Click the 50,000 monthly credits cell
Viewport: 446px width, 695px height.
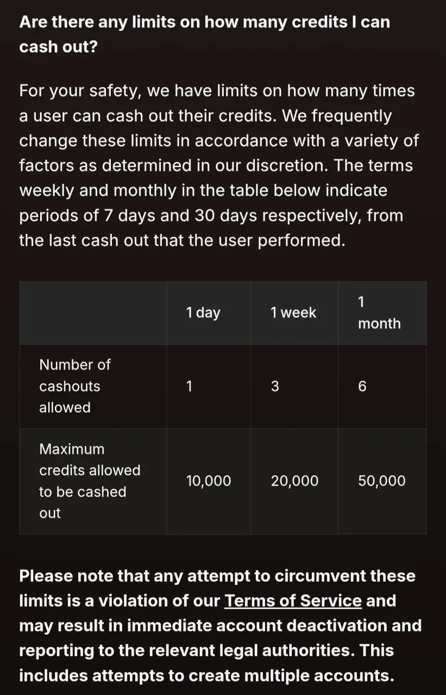(382, 481)
